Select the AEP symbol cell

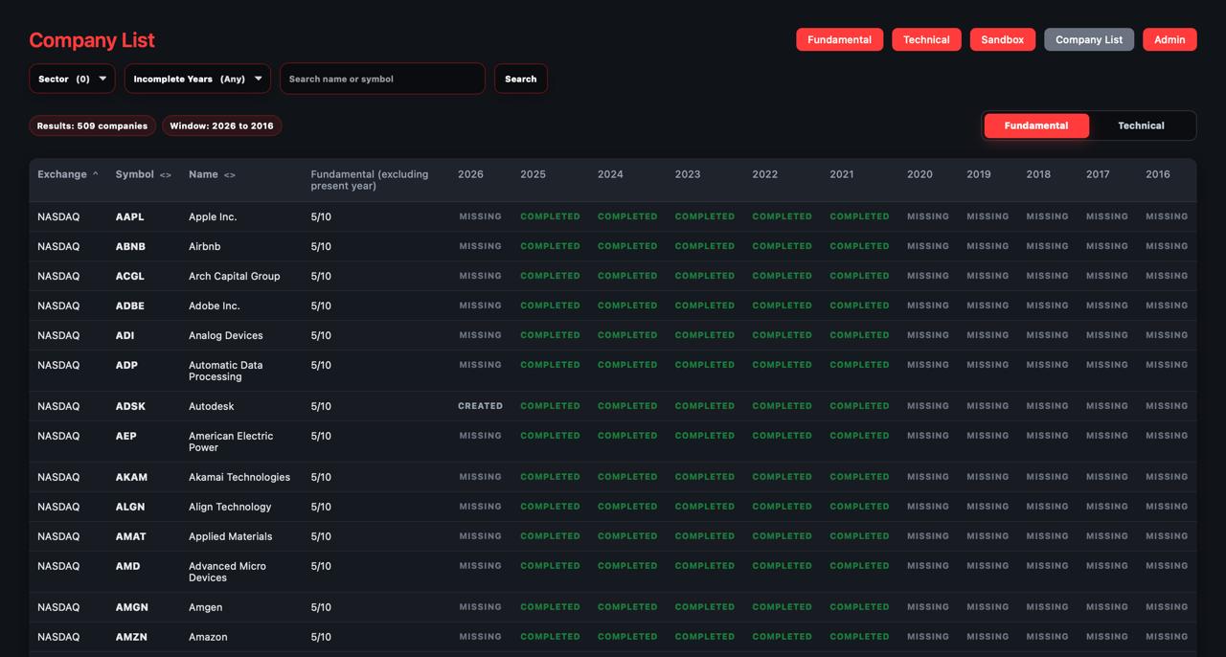click(x=126, y=436)
